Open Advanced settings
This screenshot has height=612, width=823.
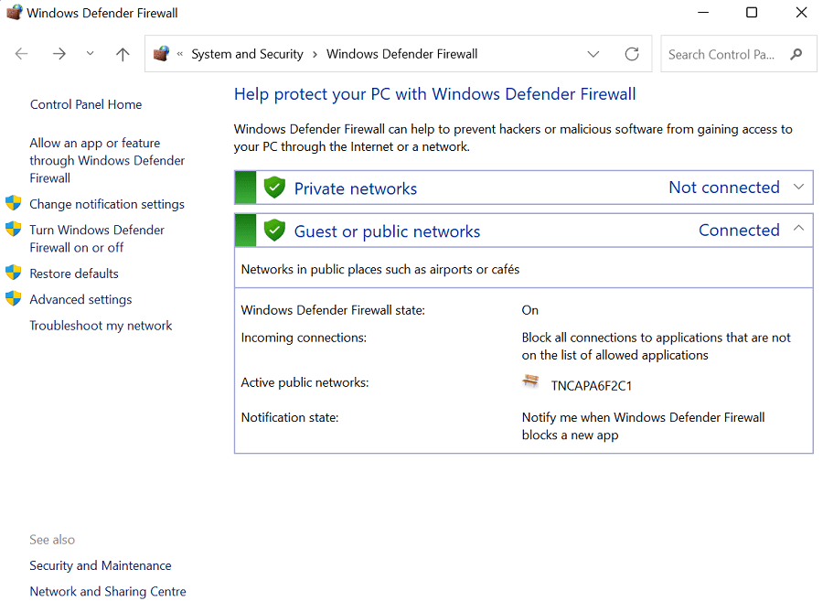[80, 299]
